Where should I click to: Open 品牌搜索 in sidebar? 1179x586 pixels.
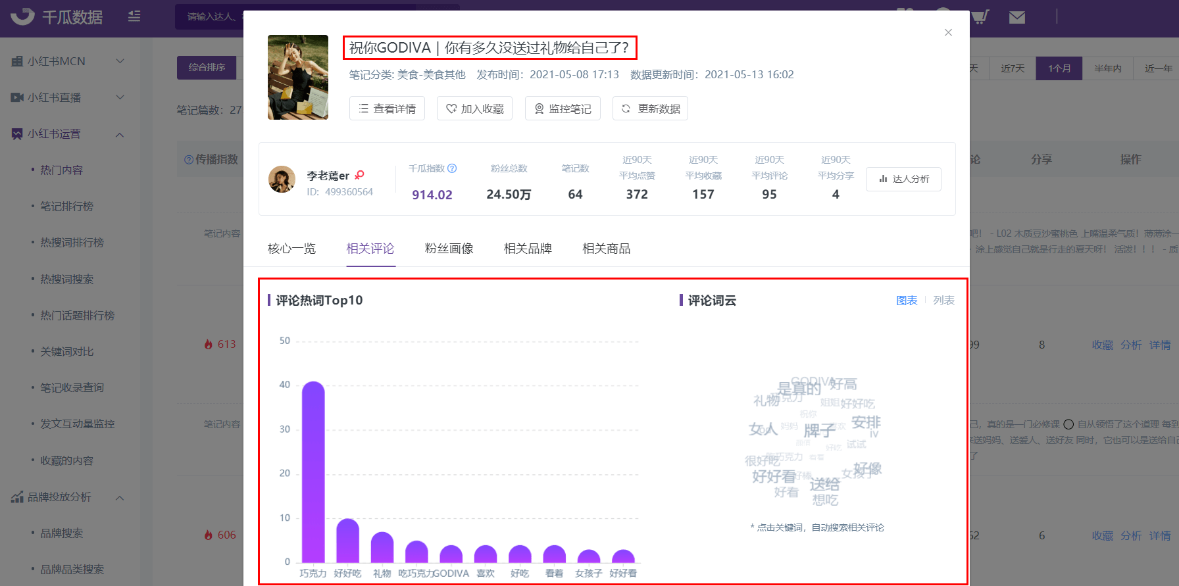61,533
